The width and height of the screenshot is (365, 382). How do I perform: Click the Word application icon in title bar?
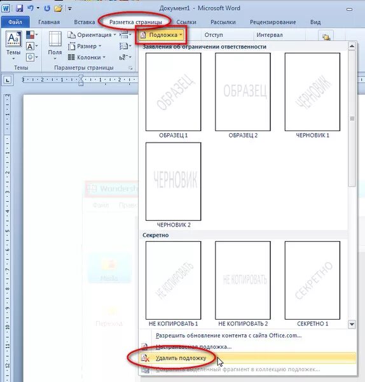point(5,8)
